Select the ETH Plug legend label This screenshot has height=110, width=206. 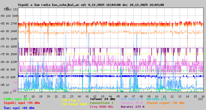[x=71, y=100]
